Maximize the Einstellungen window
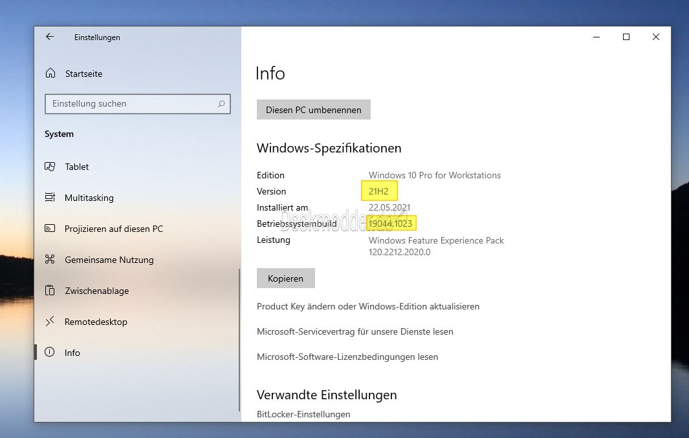 [626, 37]
